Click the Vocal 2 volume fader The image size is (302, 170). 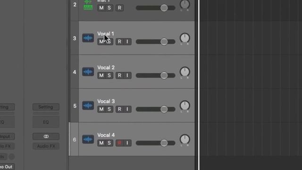tap(164, 76)
